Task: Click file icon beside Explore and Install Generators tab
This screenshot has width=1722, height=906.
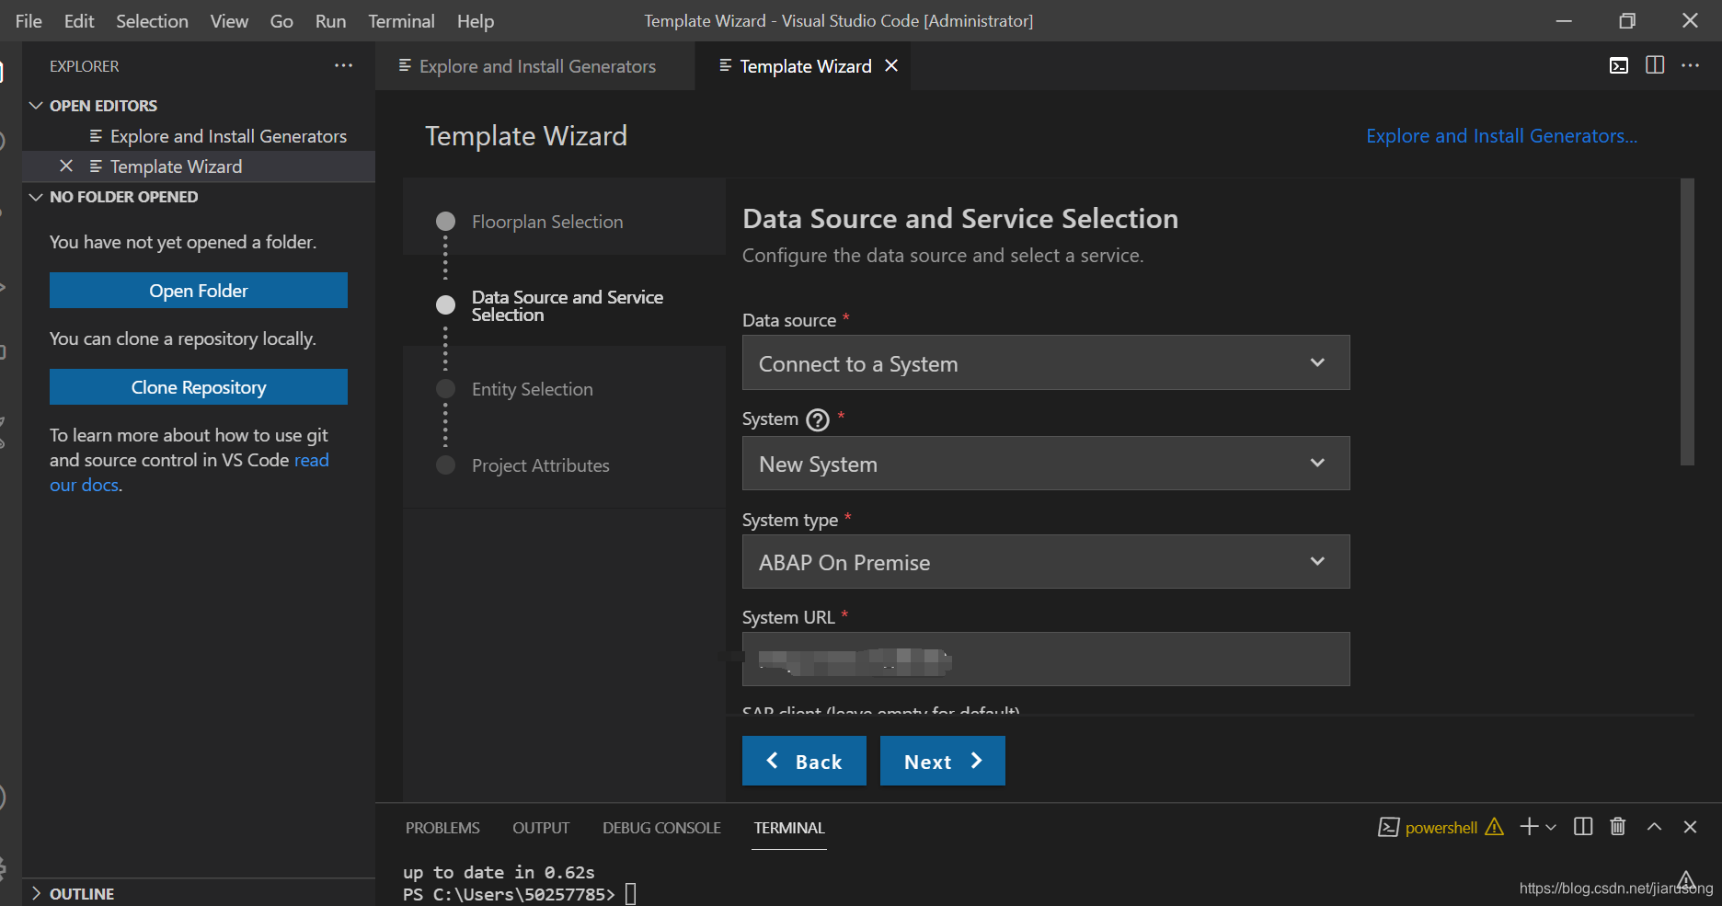Action: 405,65
